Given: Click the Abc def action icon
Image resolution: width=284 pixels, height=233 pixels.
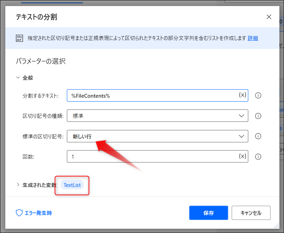Looking at the screenshot, I should 19,38.
